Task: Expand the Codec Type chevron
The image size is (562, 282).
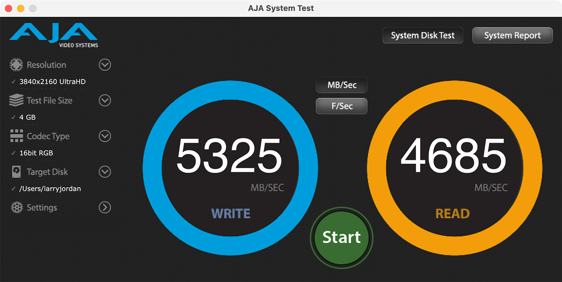Action: 105,136
